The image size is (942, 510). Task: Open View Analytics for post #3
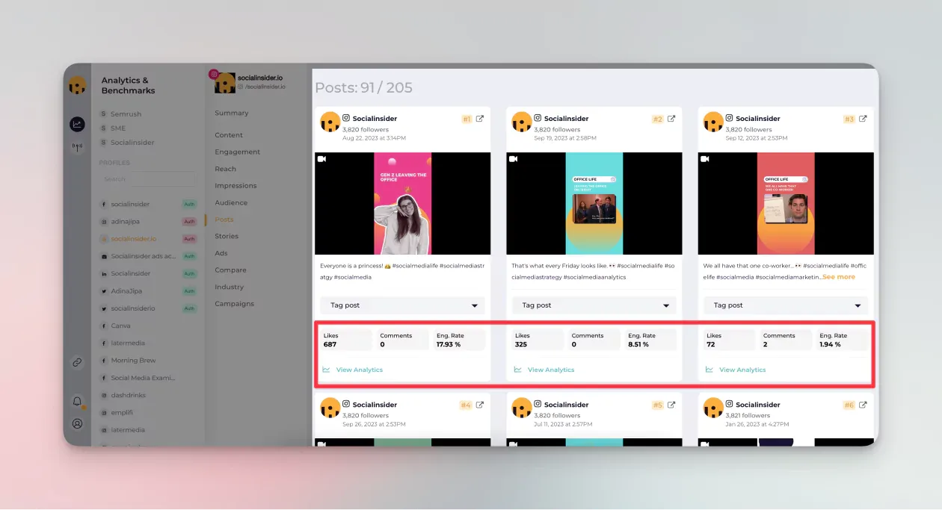(742, 370)
